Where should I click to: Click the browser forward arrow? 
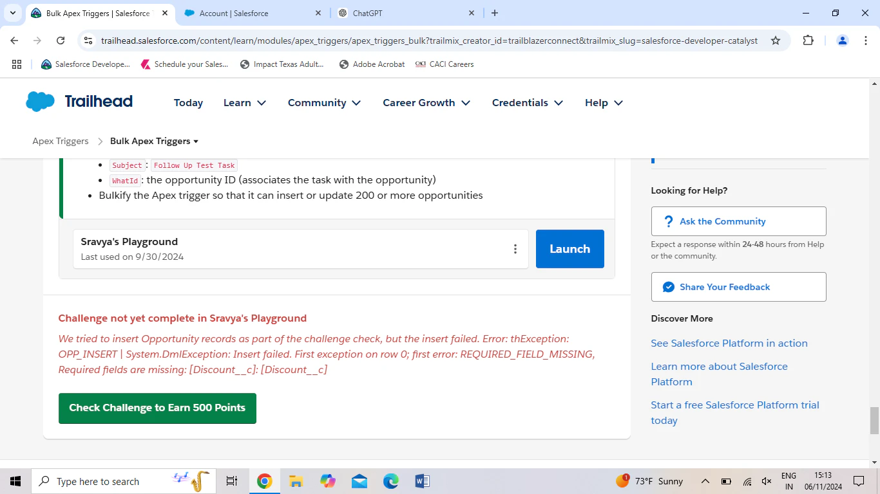click(37, 41)
